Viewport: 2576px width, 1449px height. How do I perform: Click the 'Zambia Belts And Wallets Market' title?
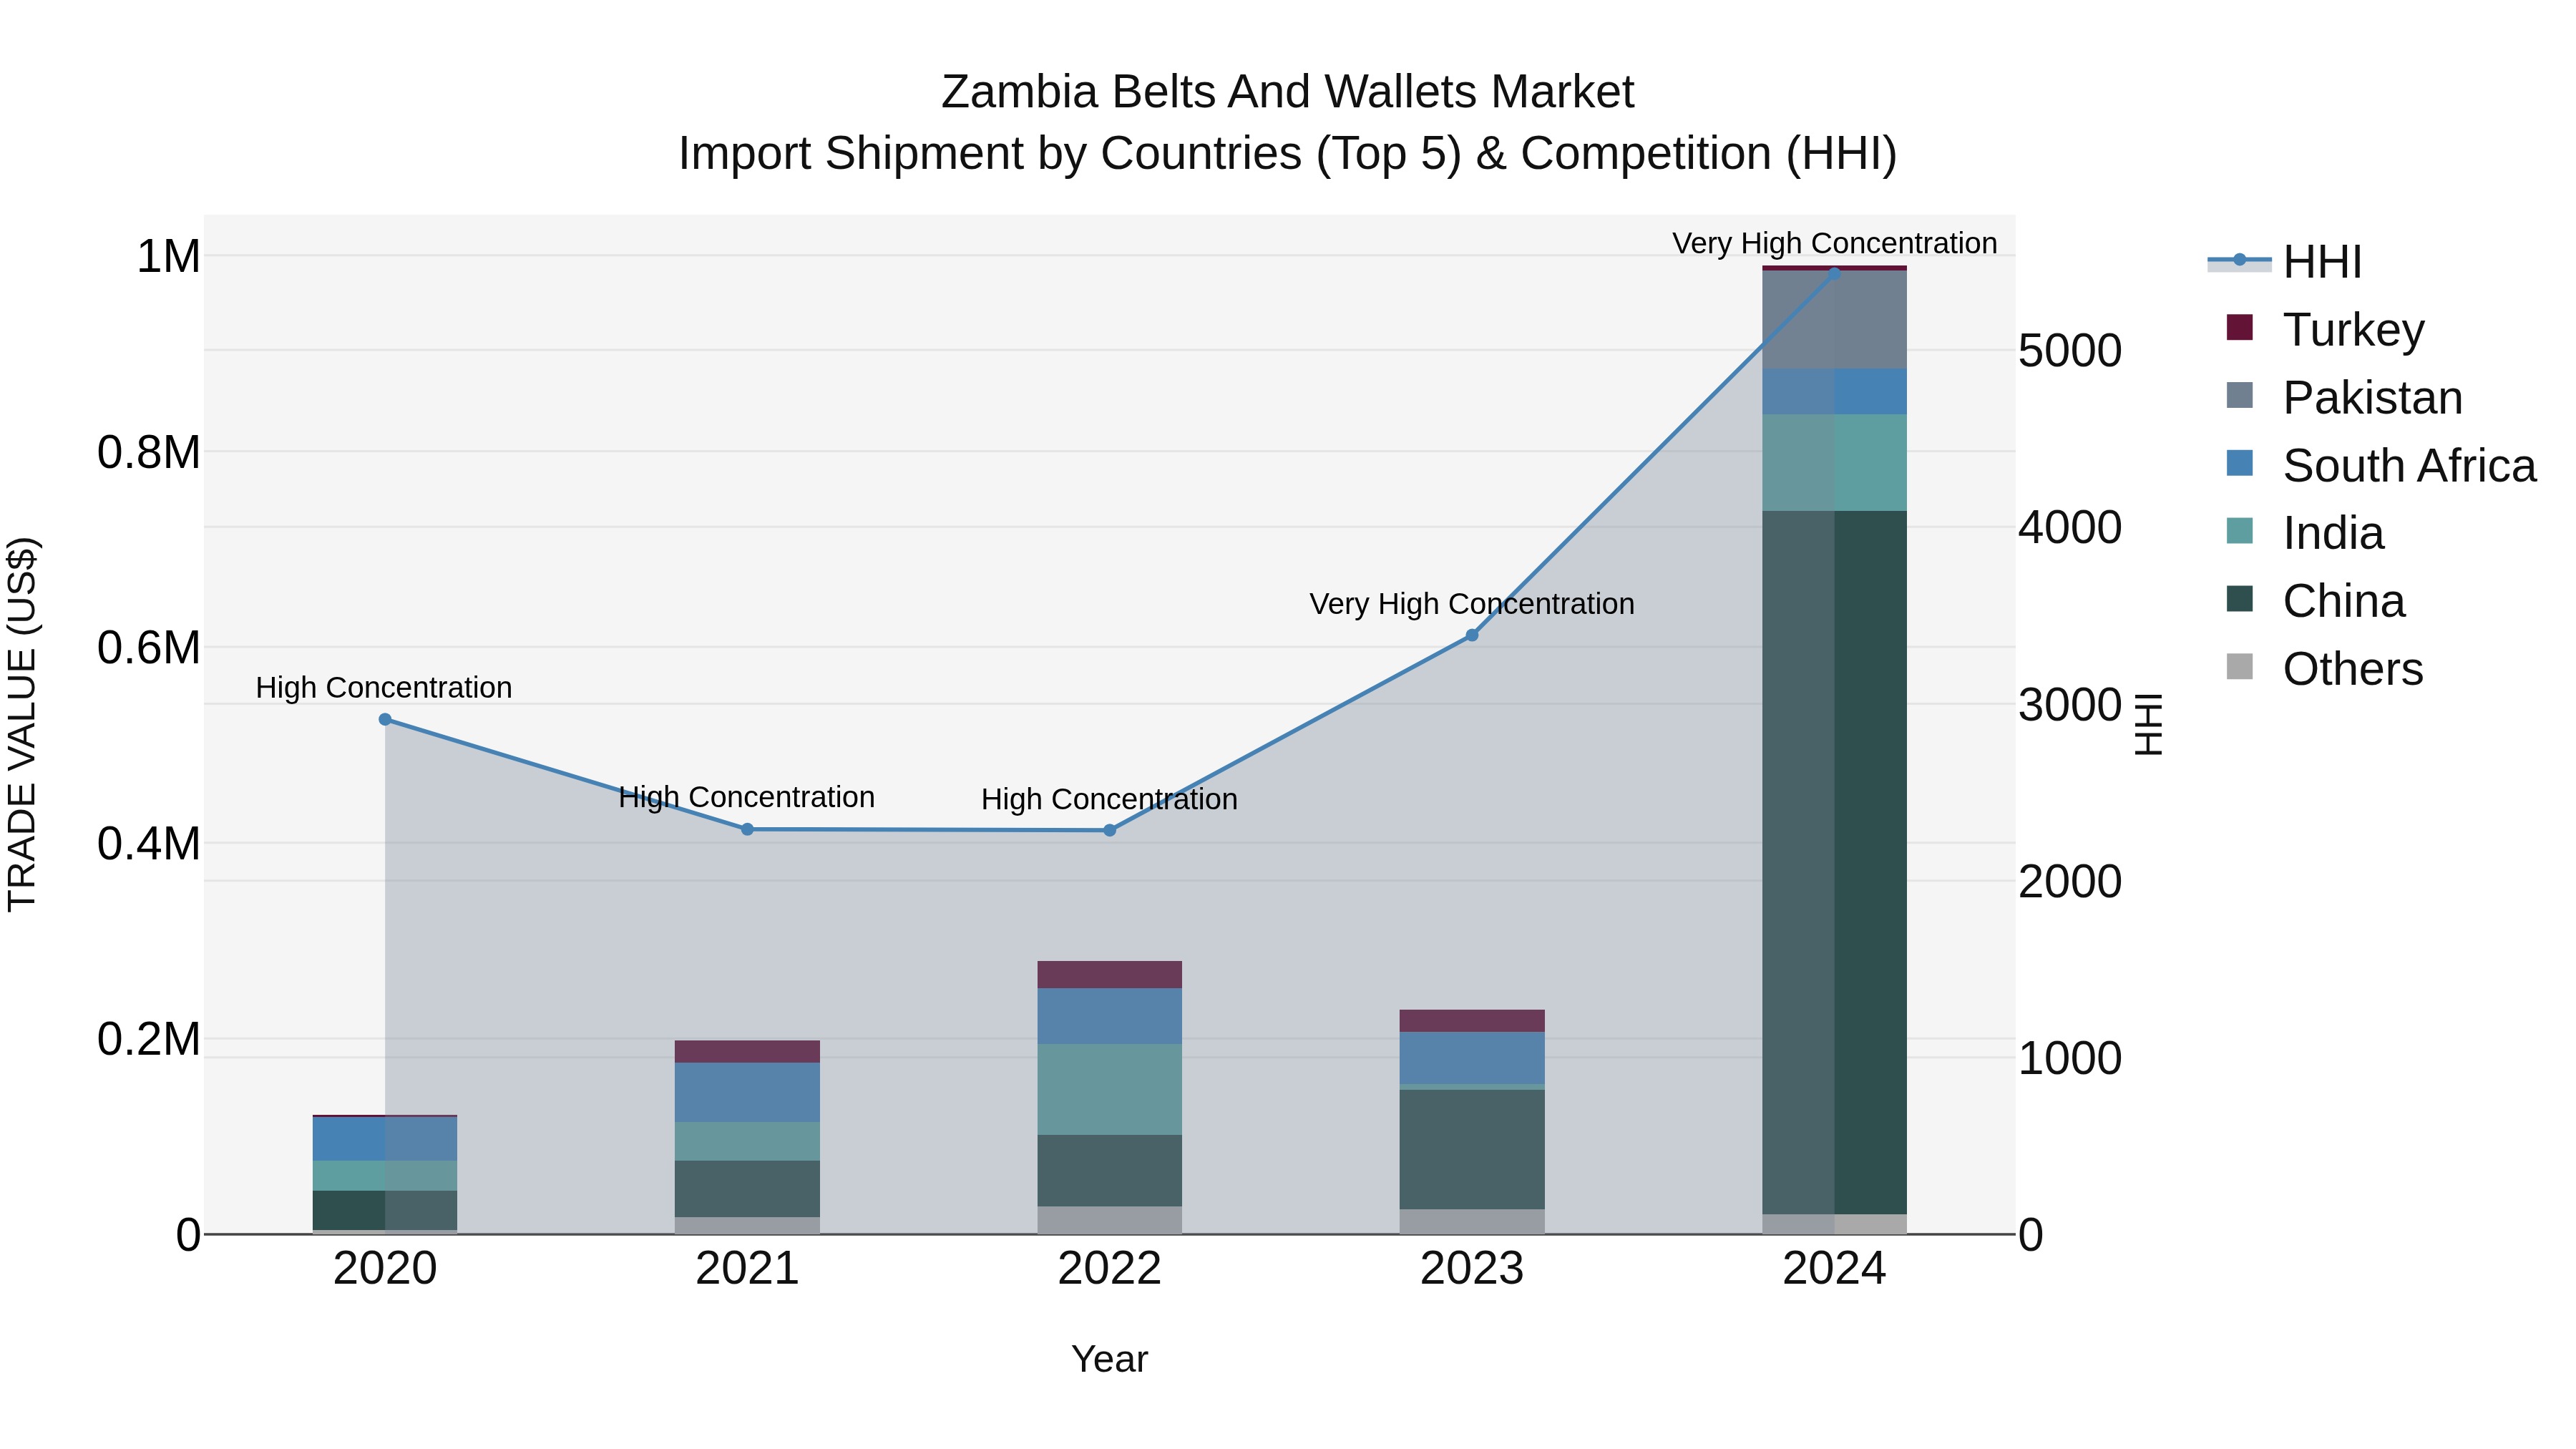(1287, 92)
